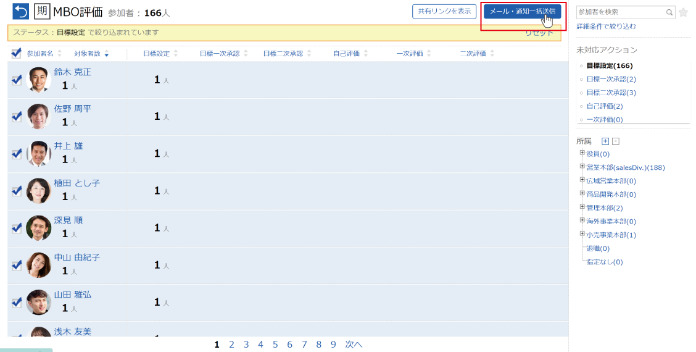Screen dimensions: 696x352
Task: Filter by 目標一次承認(2) action
Action: pyautogui.click(x=611, y=79)
